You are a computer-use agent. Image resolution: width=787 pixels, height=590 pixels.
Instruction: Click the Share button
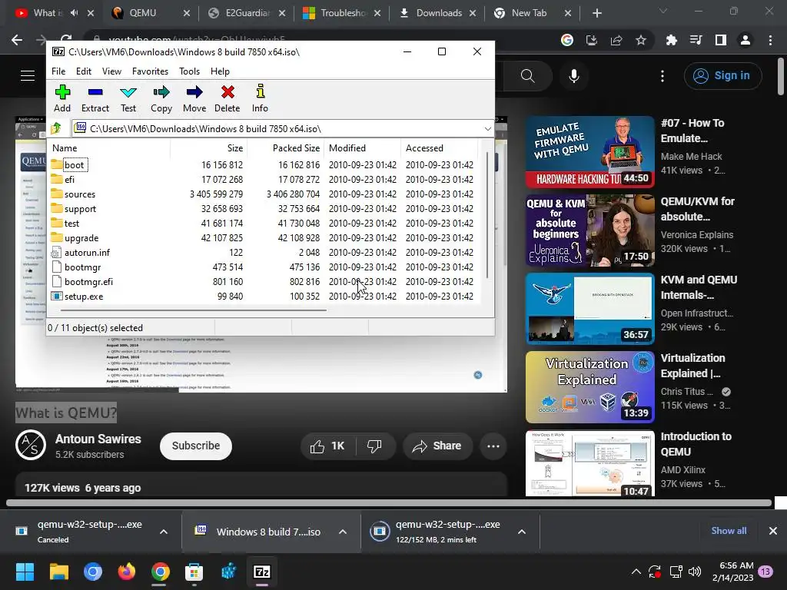click(x=437, y=446)
